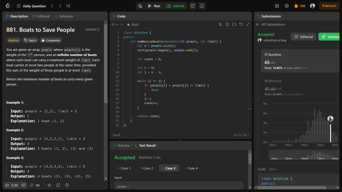
Task: Go back to All Submissions
Action: [x=271, y=24]
